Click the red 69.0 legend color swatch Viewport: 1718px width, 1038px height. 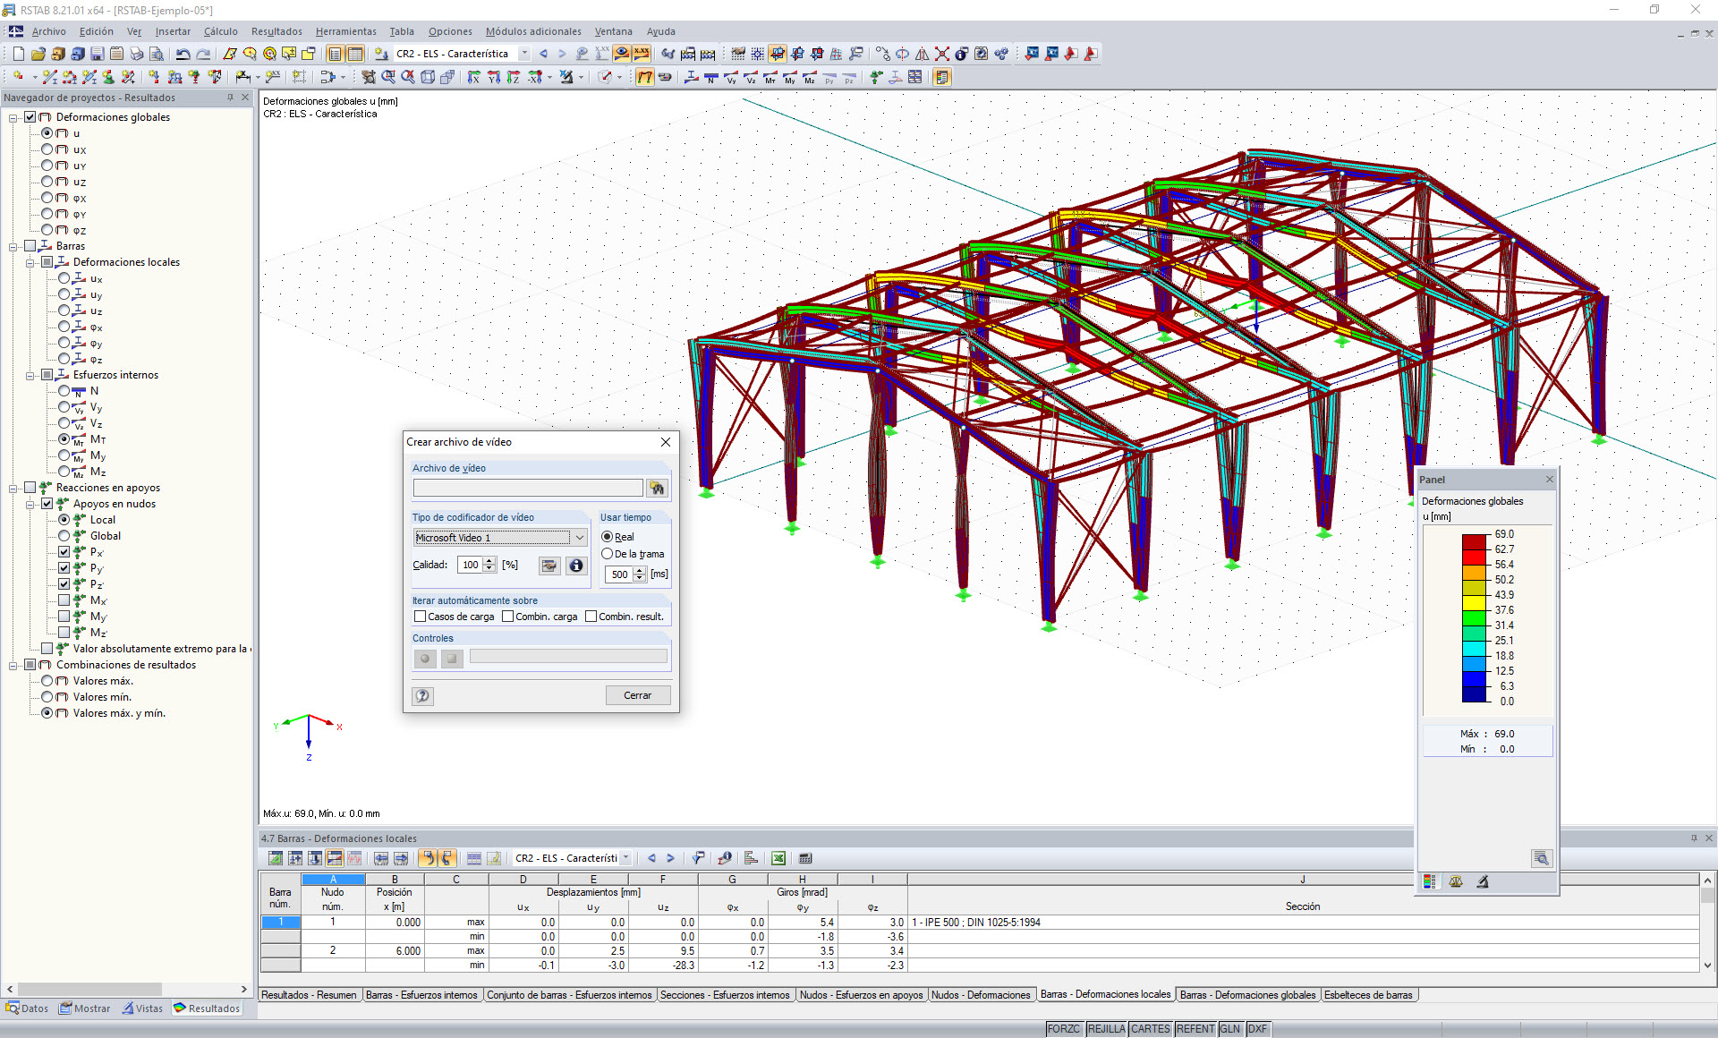coord(1474,540)
